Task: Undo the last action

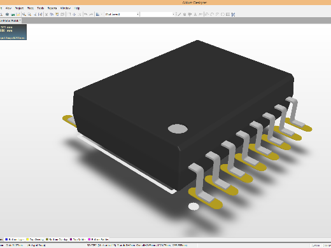Action: pyautogui.click(x=86, y=14)
